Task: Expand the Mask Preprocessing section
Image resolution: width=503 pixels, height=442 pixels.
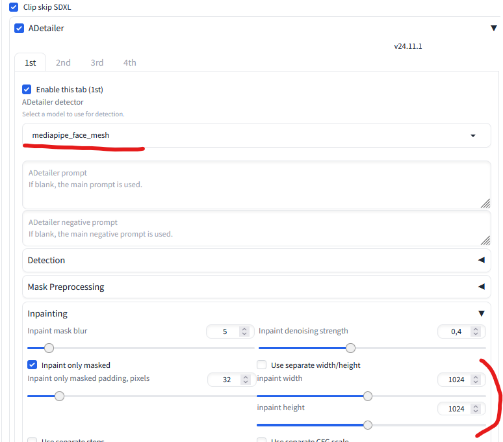Action: pyautogui.click(x=482, y=287)
